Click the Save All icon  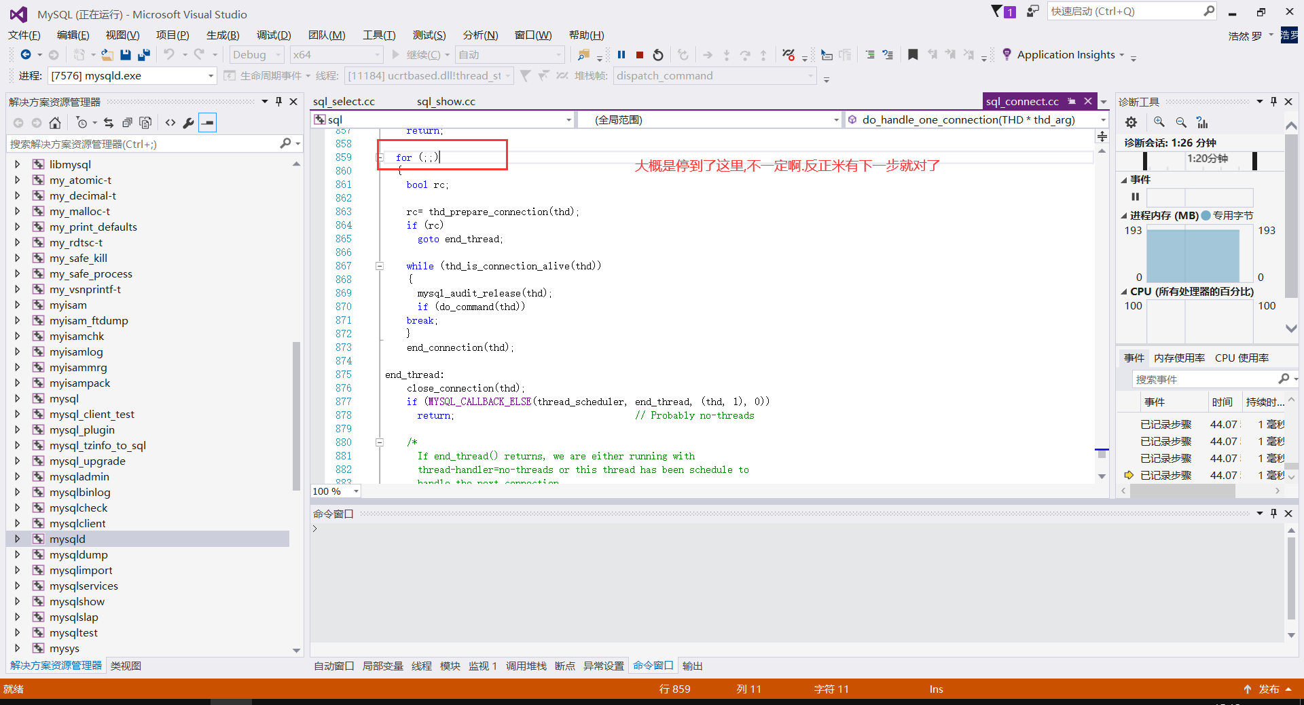point(144,55)
